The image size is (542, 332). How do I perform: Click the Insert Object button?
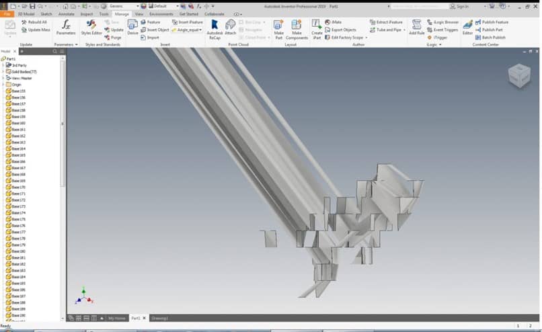click(x=158, y=30)
